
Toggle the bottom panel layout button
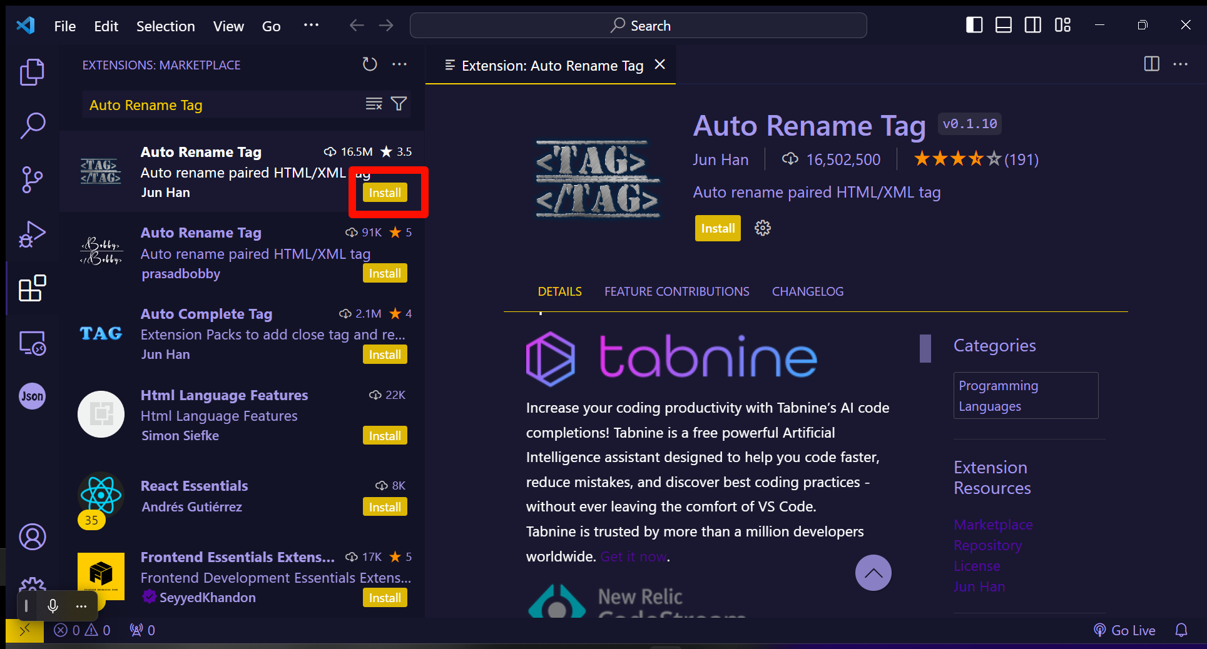coord(1004,25)
